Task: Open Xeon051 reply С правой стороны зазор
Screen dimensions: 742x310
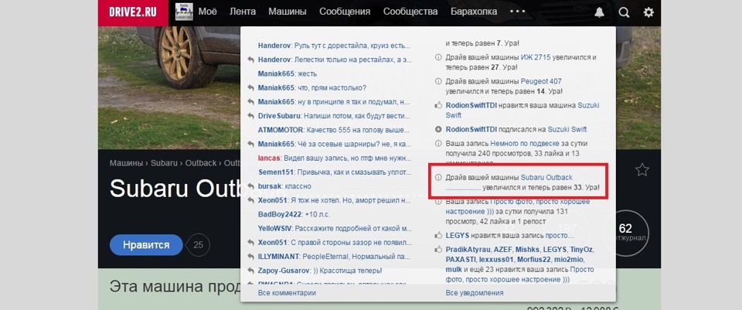Action: pyautogui.click(x=334, y=242)
